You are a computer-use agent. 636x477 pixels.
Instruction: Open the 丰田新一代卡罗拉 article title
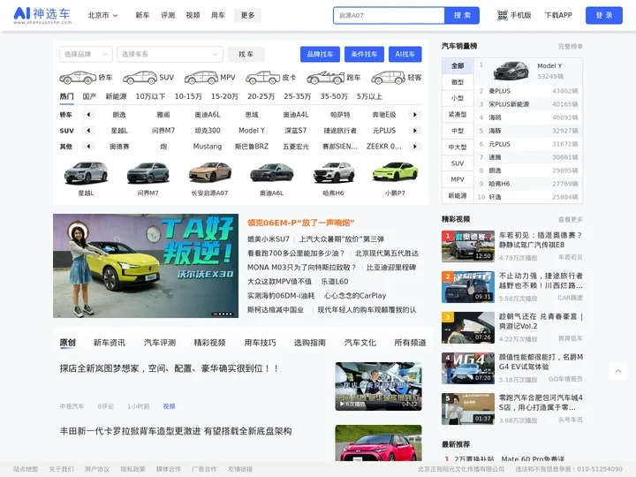pyautogui.click(x=176, y=431)
